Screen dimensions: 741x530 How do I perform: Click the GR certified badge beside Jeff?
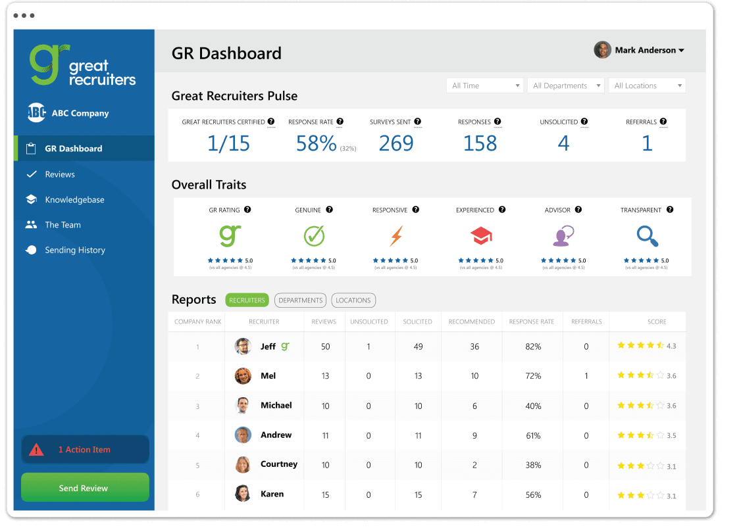[x=285, y=347]
